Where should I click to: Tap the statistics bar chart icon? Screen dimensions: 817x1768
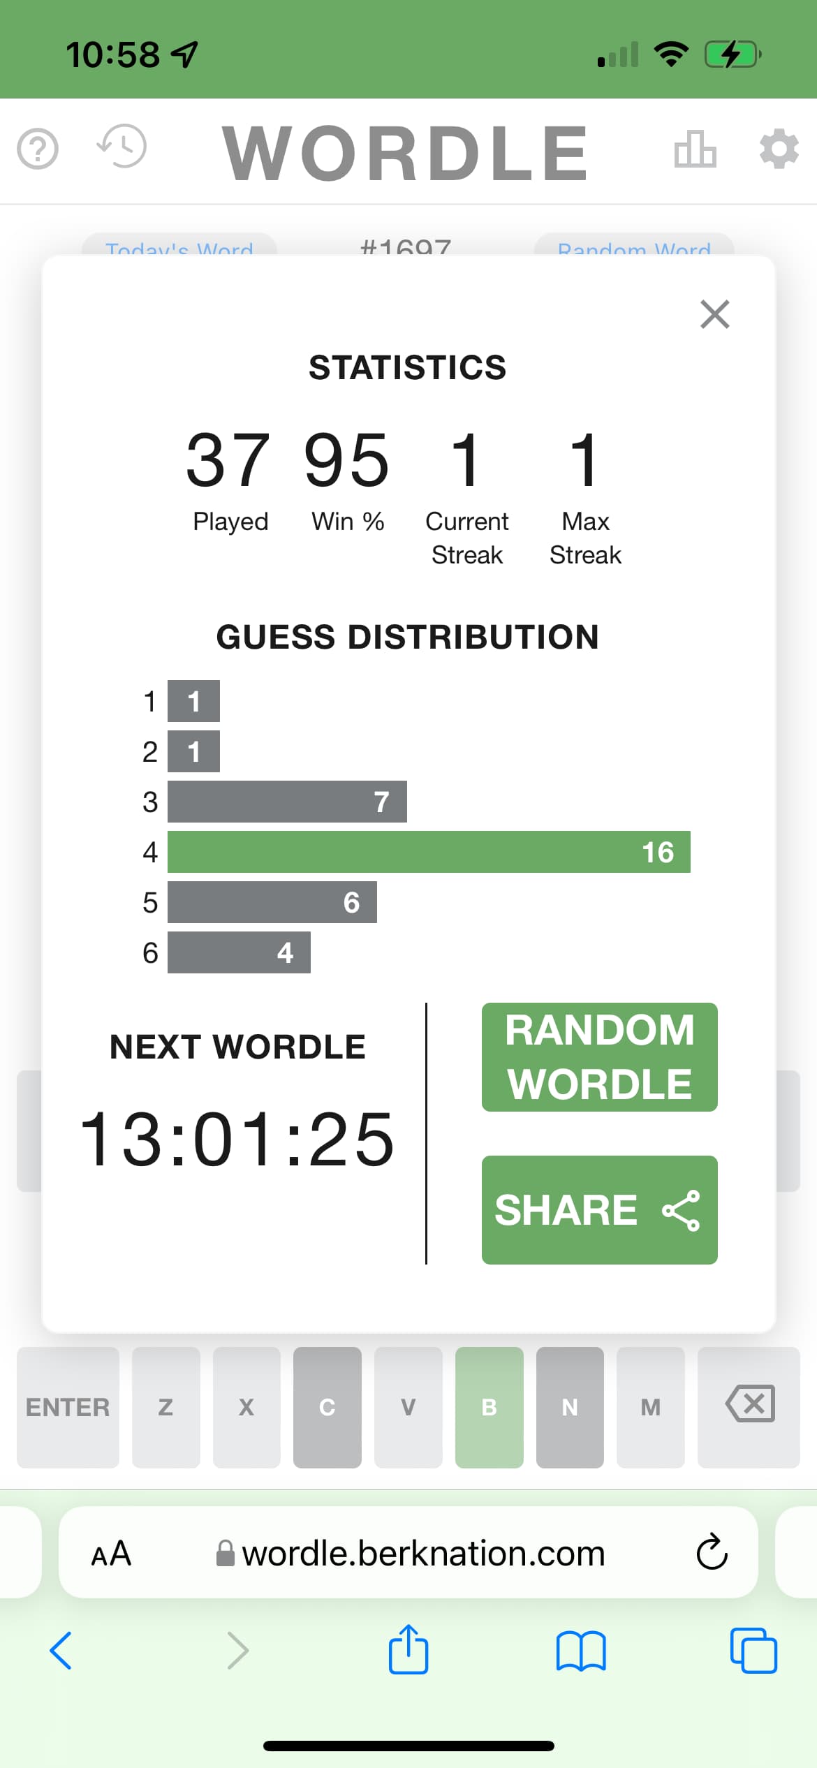pos(695,149)
